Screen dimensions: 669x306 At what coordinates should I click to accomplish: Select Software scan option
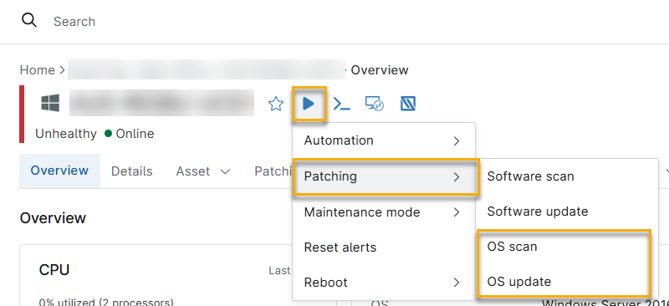567,176
